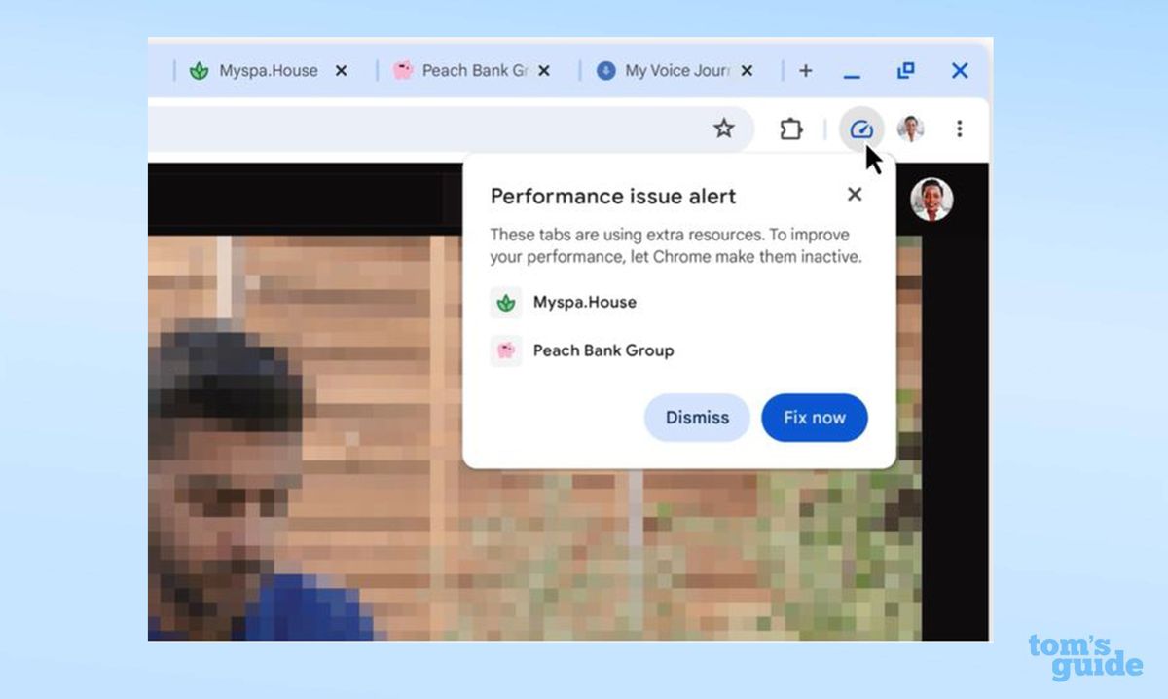This screenshot has width=1168, height=699.
Task: Select the My Voice Journal tab
Action: (x=676, y=70)
